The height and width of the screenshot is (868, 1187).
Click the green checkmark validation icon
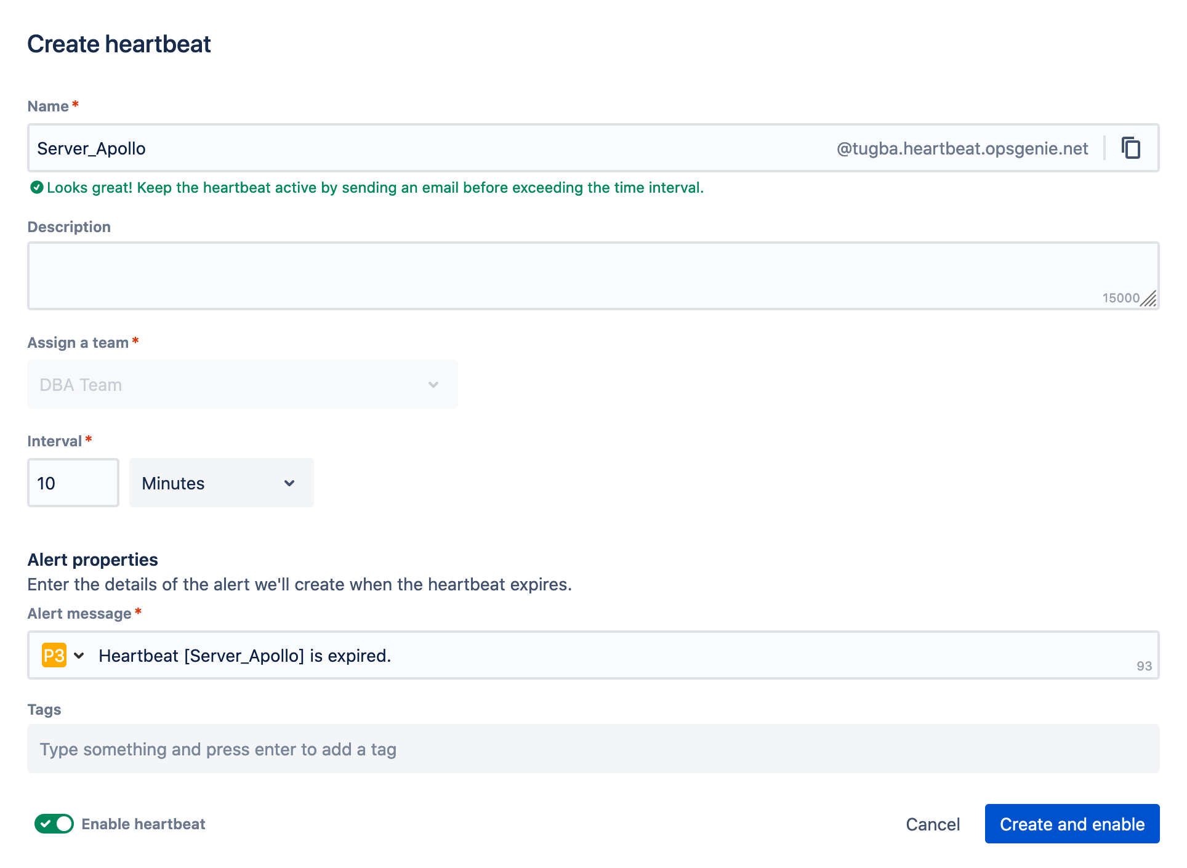coord(35,188)
